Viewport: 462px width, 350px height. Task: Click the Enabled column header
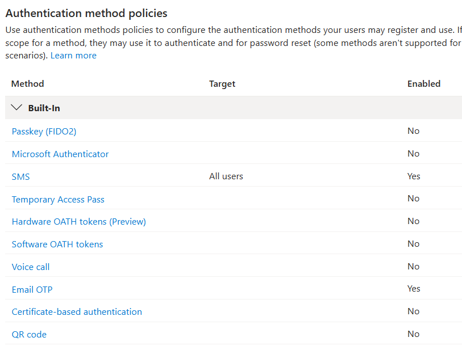tap(424, 84)
